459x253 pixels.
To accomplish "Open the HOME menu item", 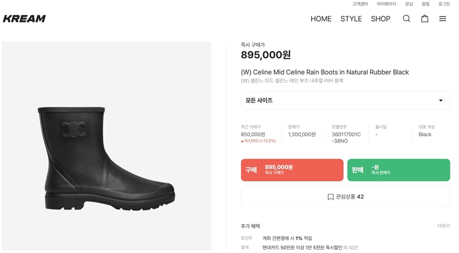I will [x=321, y=19].
